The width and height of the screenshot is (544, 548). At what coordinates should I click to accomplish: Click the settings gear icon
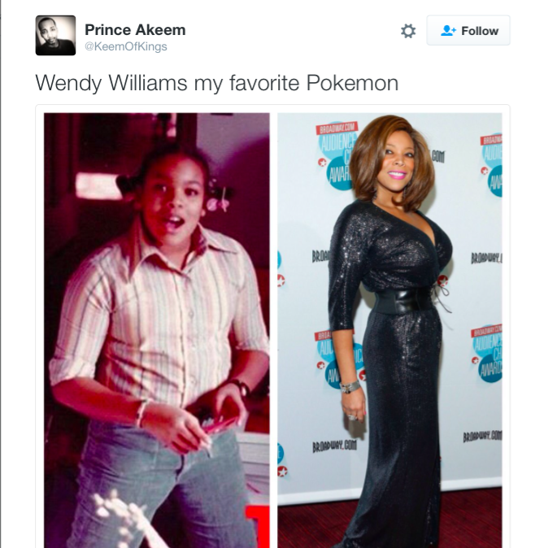pyautogui.click(x=408, y=31)
